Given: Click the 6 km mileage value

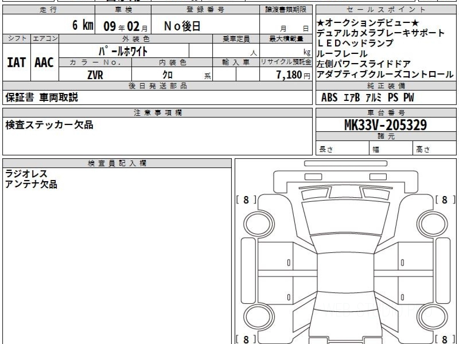Looking at the screenshot, I should pos(83,26).
